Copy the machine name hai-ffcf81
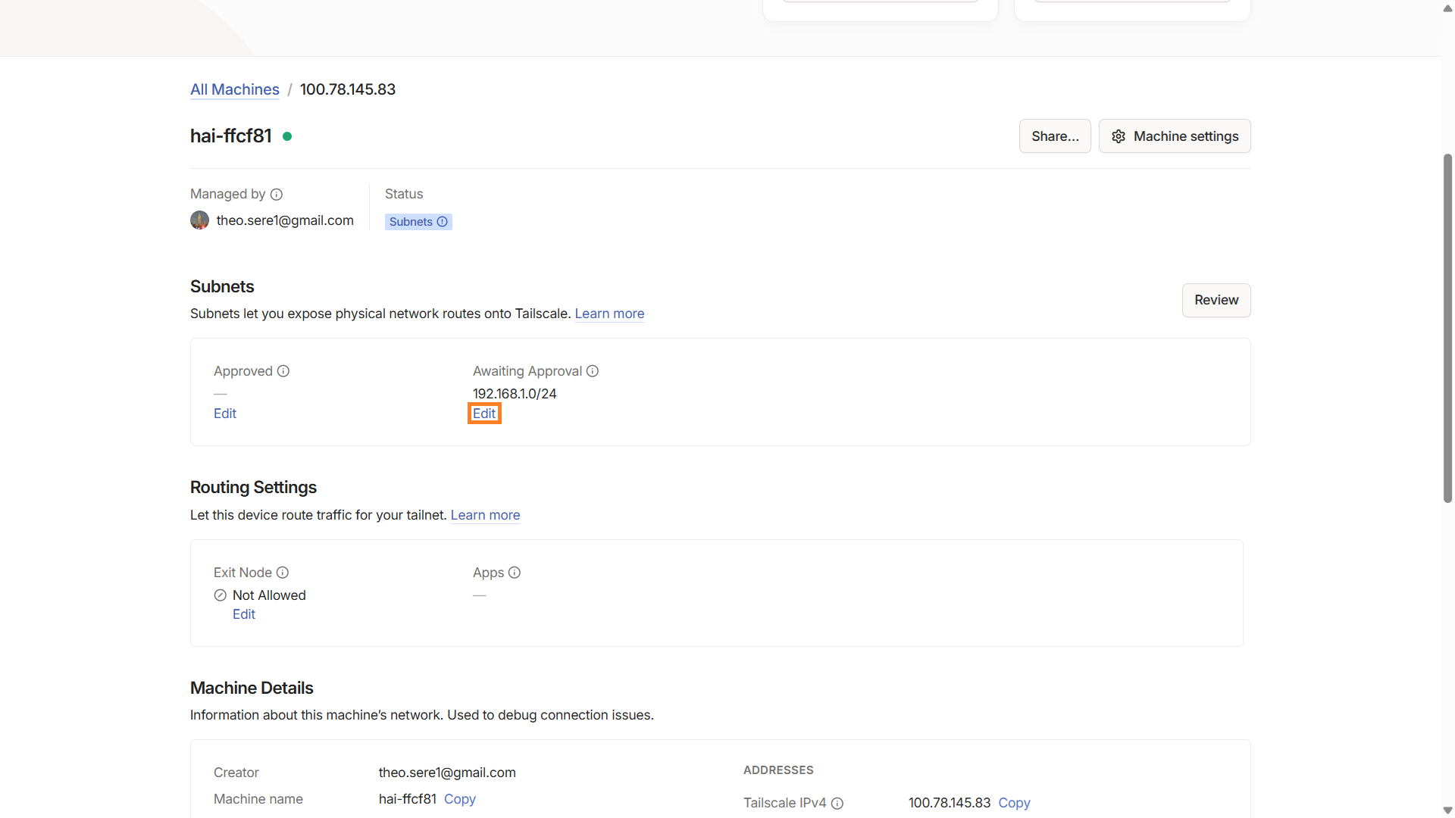The height and width of the screenshot is (818, 1455). coord(460,799)
